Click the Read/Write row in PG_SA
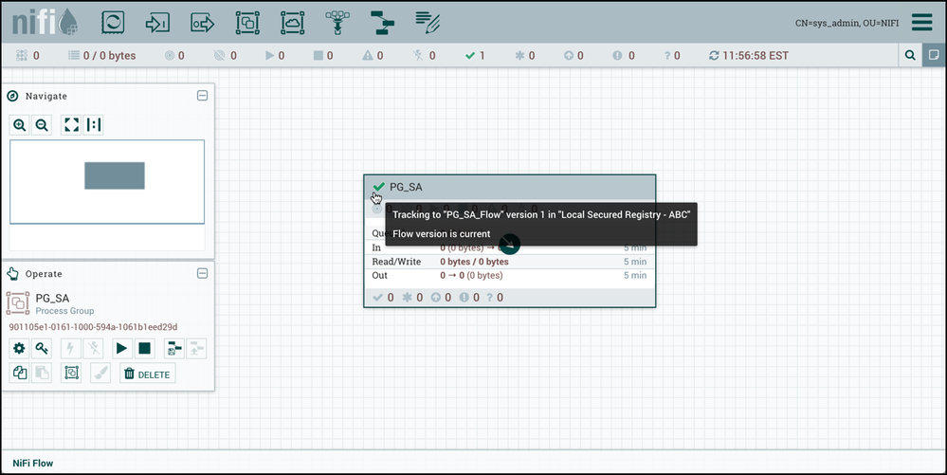The height and width of the screenshot is (475, 947). pyautogui.click(x=509, y=262)
